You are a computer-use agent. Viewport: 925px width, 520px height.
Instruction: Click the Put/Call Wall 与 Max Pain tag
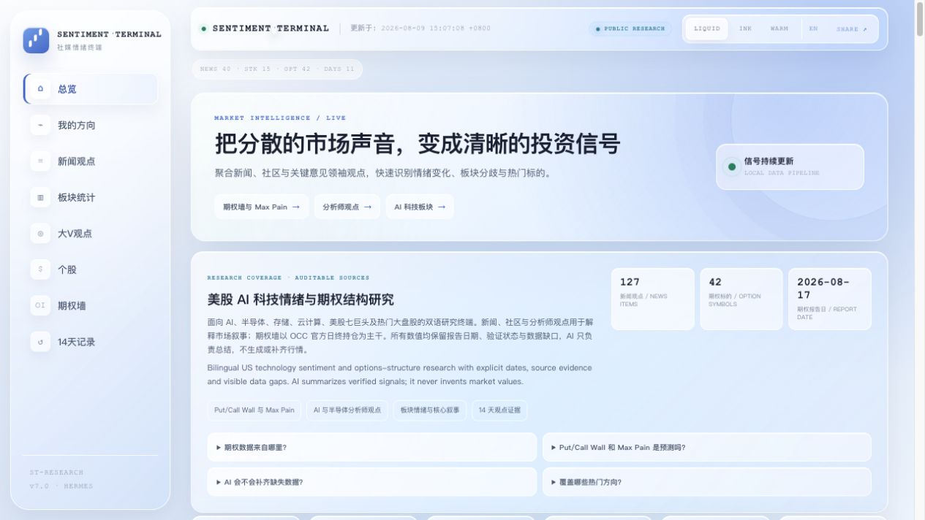coord(254,410)
